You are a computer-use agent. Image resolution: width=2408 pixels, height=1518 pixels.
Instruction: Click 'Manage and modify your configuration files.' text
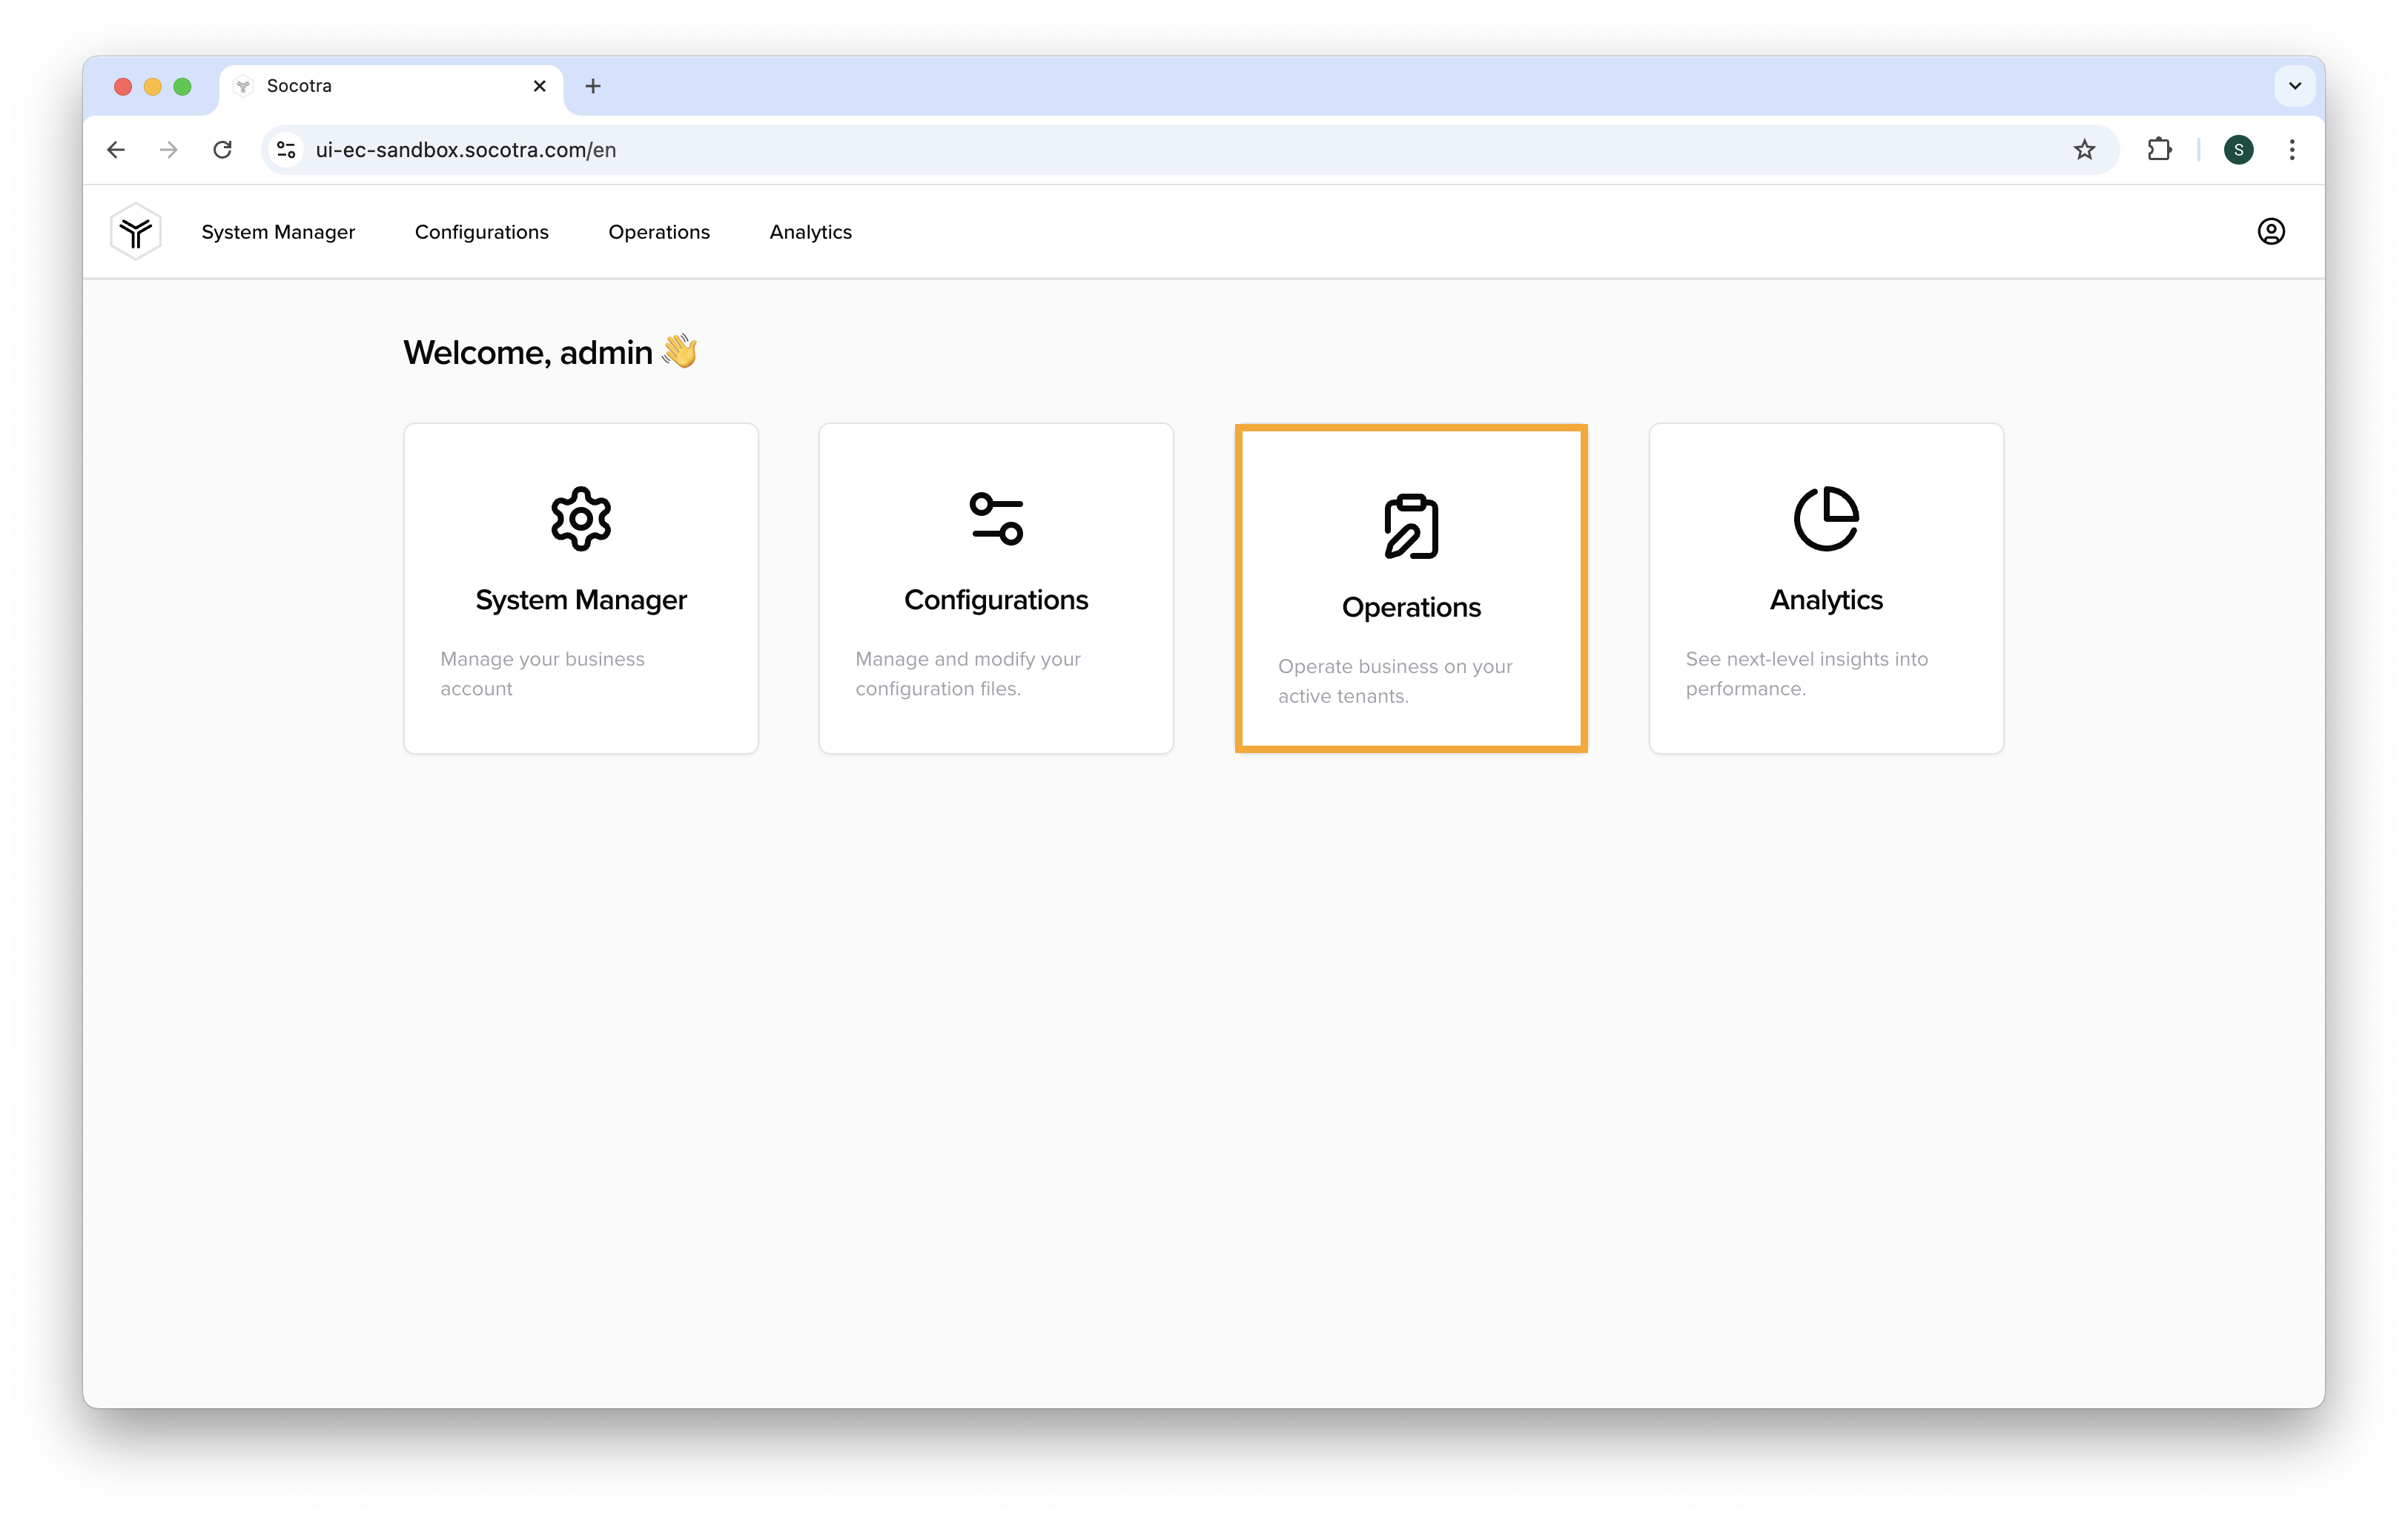coord(968,674)
